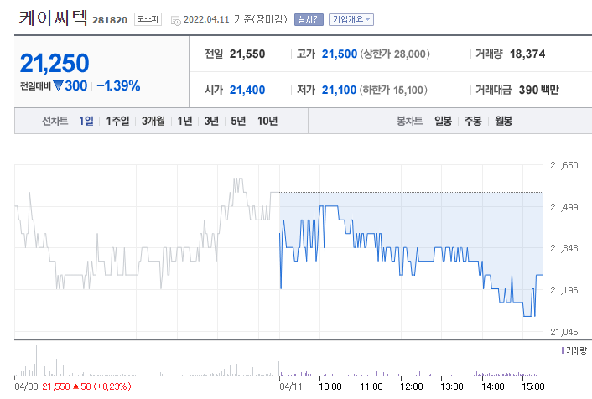The image size is (592, 399).
Task: Click the 상한가 28,000 text
Action: click(x=395, y=54)
